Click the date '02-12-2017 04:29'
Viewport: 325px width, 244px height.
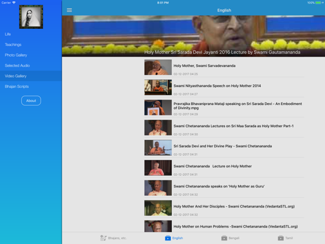click(x=185, y=114)
